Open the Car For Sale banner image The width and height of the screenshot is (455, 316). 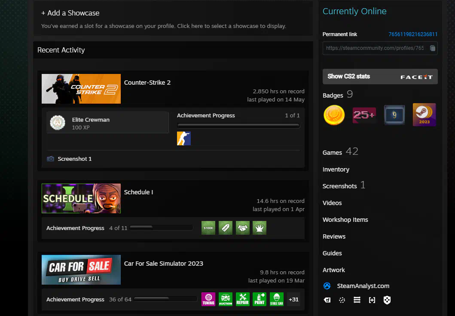coord(81,270)
